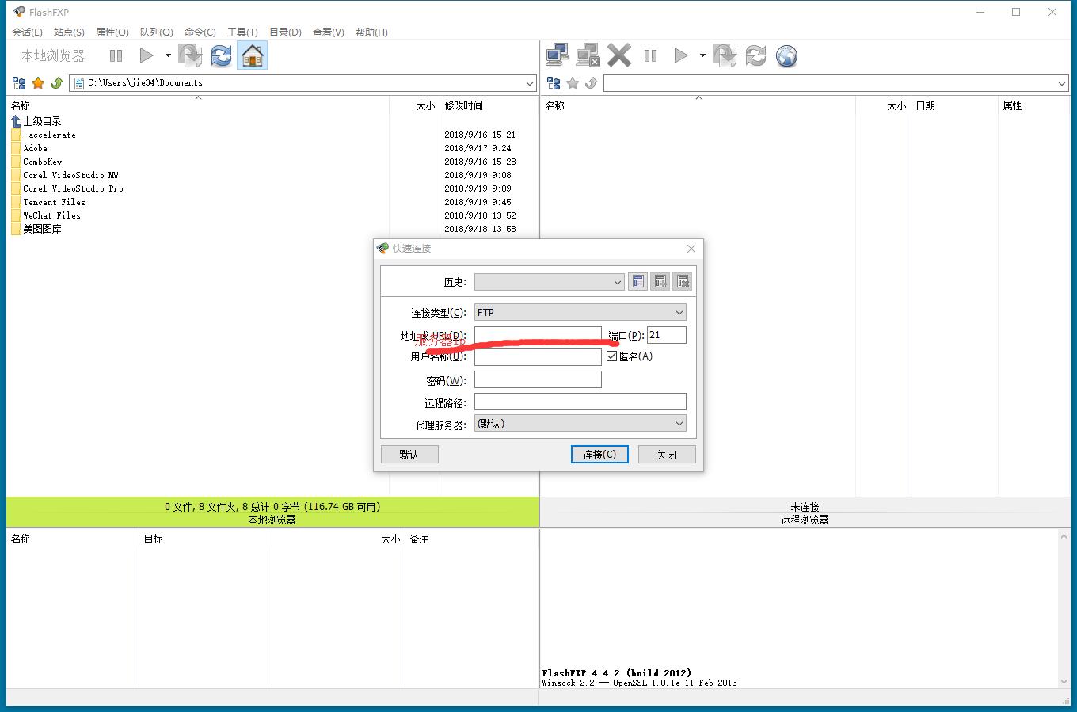Image resolution: width=1077 pixels, height=712 pixels.
Task: Open the arrow menu beside the local play icon
Action: (x=168, y=55)
